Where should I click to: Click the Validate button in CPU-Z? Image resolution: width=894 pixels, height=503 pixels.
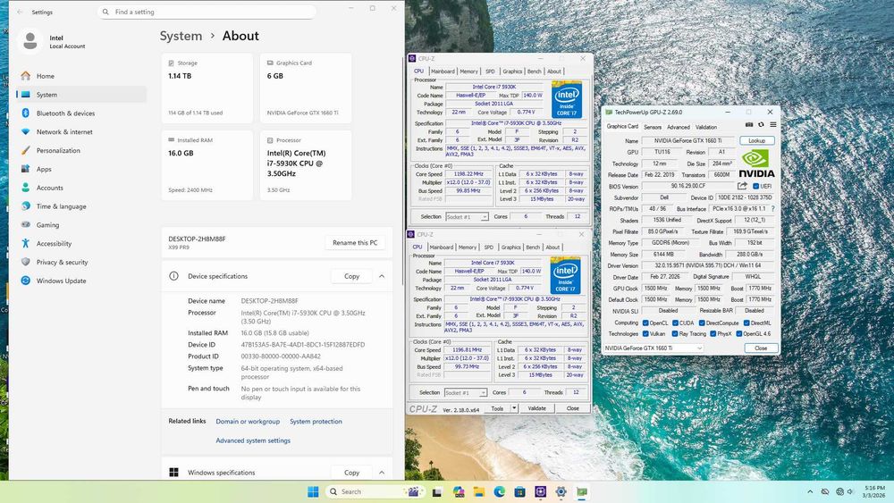coord(536,408)
